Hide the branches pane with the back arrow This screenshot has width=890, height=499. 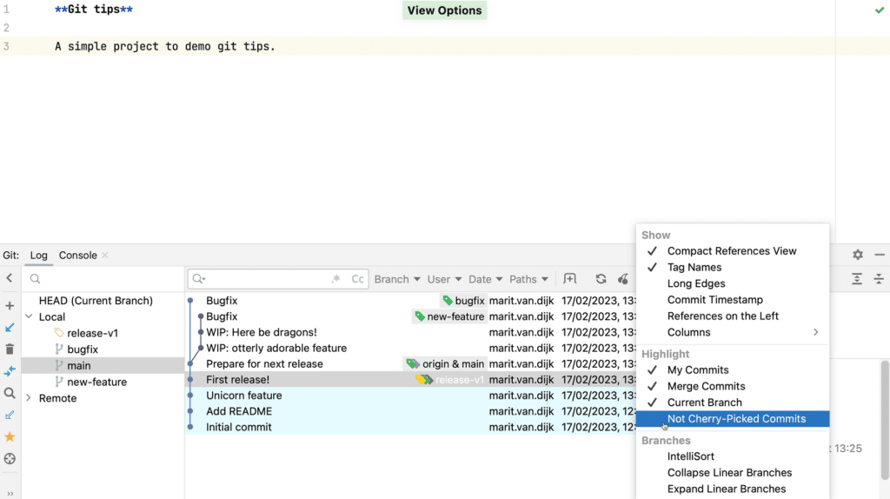click(9, 278)
